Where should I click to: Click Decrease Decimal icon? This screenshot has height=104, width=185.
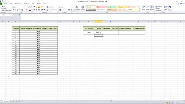click(x=71, y=10)
